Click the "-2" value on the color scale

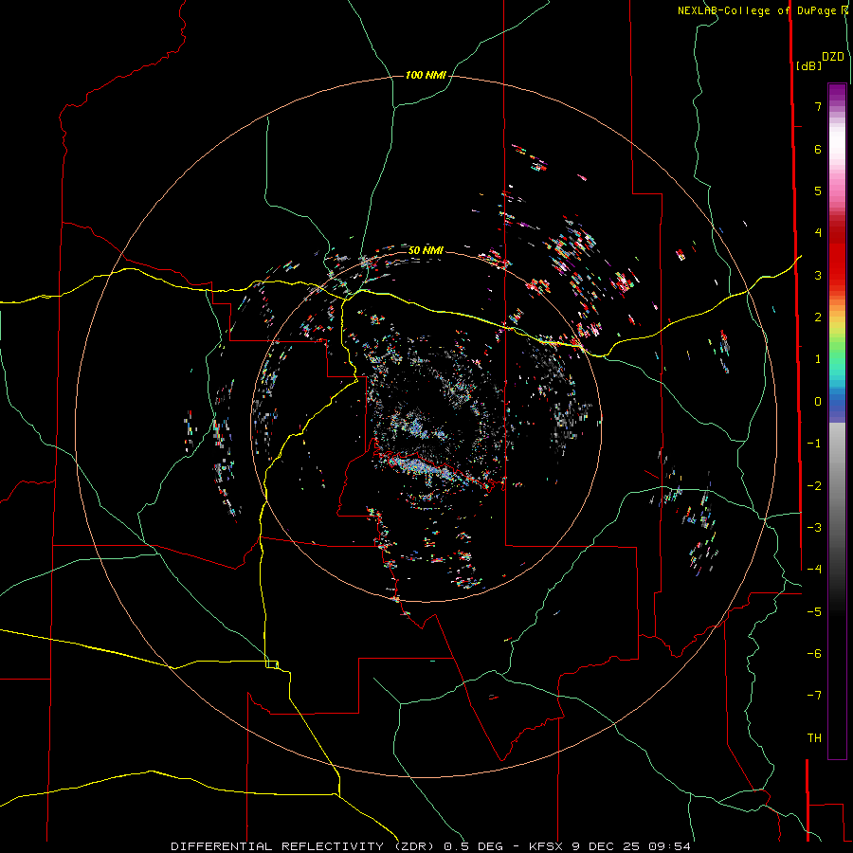pos(814,486)
